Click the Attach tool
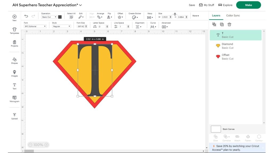This screenshot has width=273, height=153. pyautogui.click(x=237, y=138)
